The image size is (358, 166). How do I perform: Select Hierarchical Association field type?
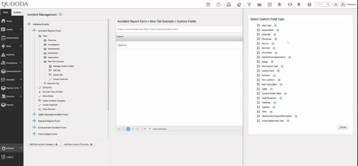click(x=273, y=57)
